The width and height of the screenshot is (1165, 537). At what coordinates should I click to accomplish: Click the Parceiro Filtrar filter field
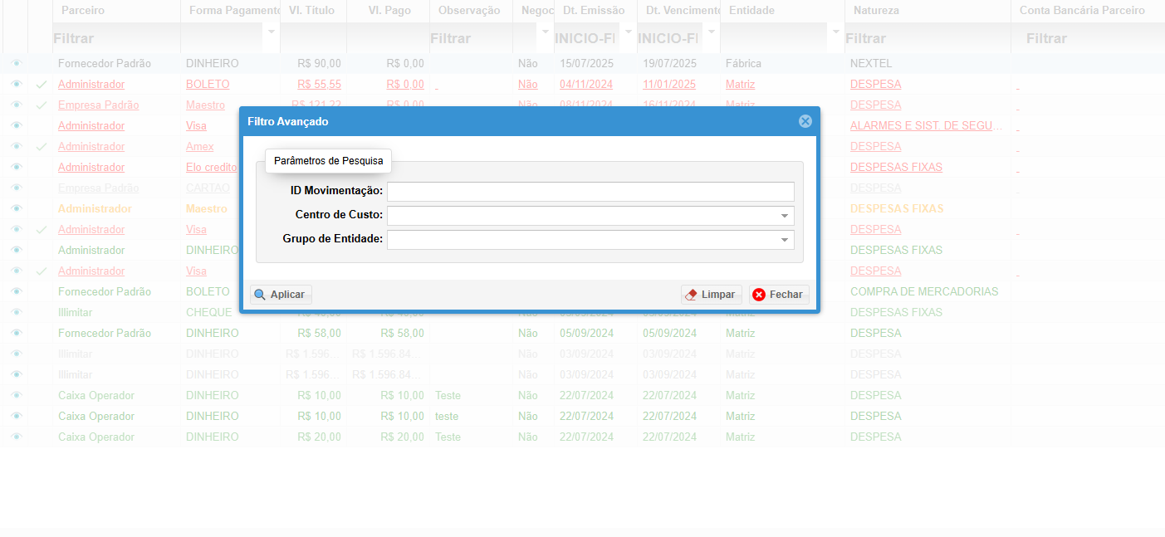pyautogui.click(x=116, y=38)
